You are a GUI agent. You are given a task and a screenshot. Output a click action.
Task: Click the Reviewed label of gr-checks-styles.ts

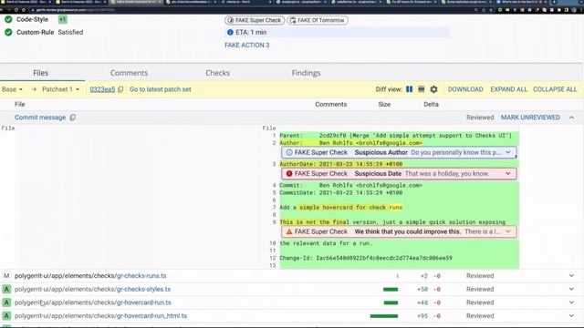tap(480, 289)
